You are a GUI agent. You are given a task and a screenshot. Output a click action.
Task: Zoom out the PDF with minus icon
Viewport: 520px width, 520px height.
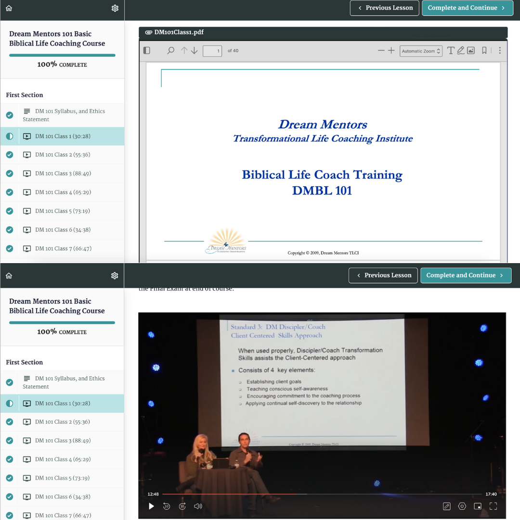[381, 51]
